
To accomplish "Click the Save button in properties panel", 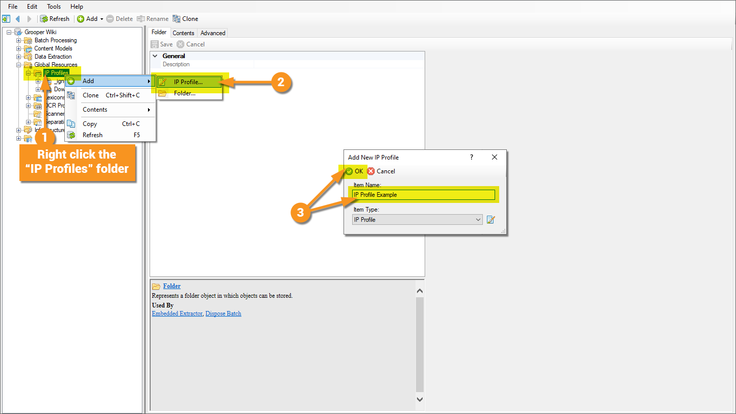I will click(162, 44).
